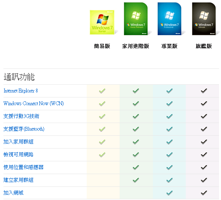Open the 建立家用群組 link
The height and width of the screenshot is (200, 221).
(19, 180)
